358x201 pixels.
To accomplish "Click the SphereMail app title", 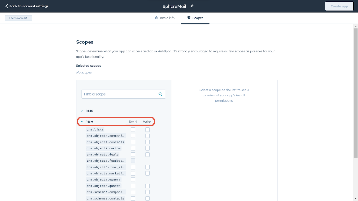I will [174, 6].
